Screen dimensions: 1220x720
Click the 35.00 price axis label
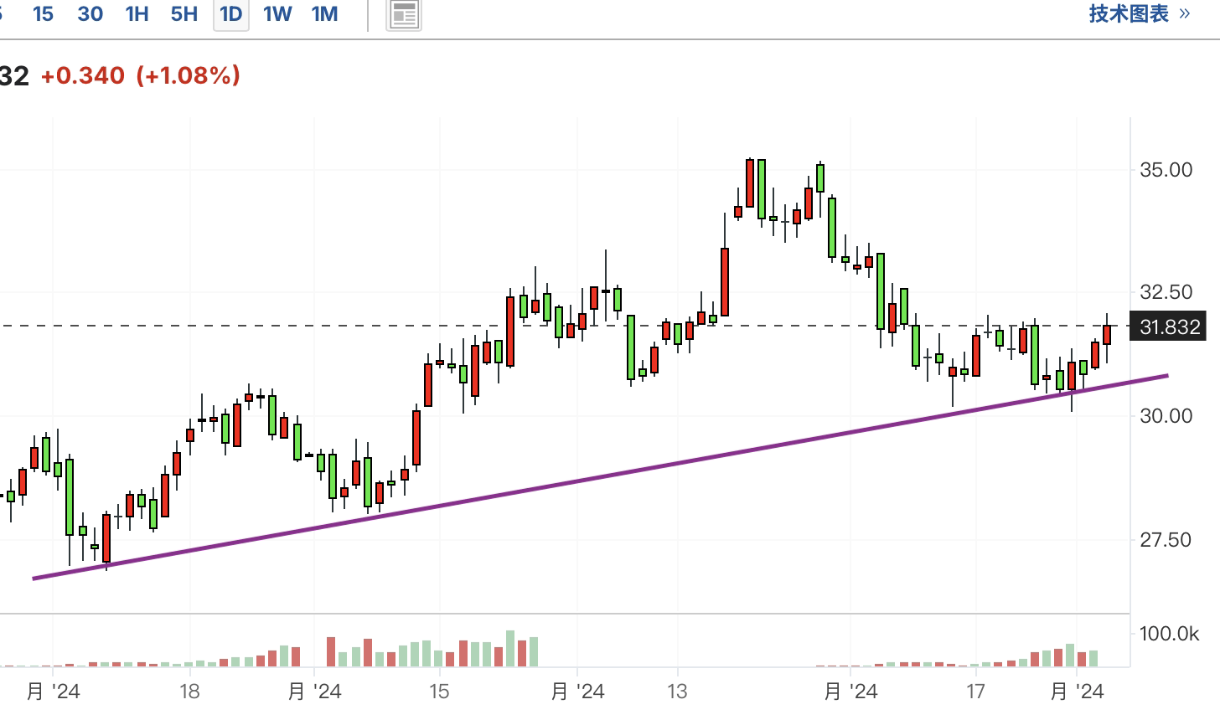1166,170
